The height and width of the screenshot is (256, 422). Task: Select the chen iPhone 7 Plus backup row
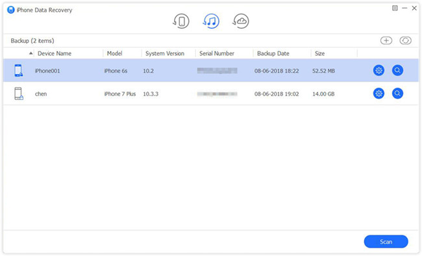[x=211, y=94]
